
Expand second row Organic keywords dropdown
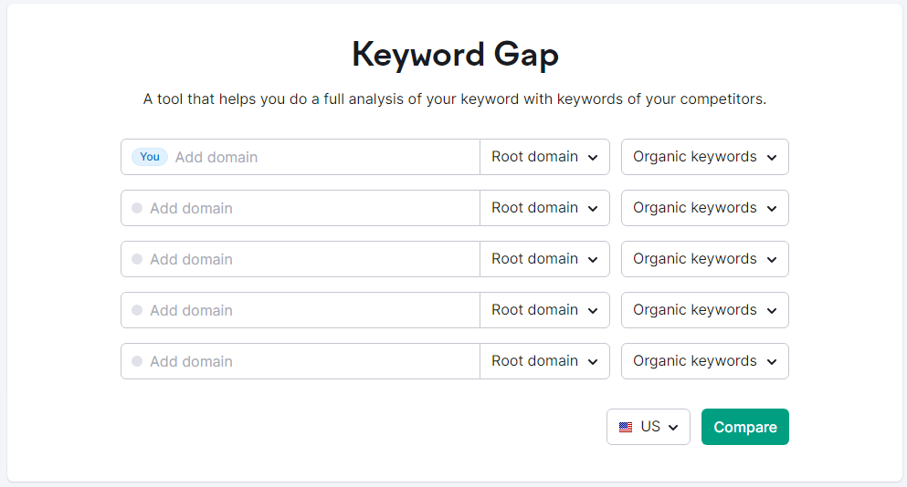tap(704, 208)
